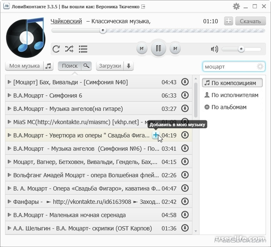271x247 pixels.
Task: Show the playlist list icon
Action: click(x=83, y=49)
